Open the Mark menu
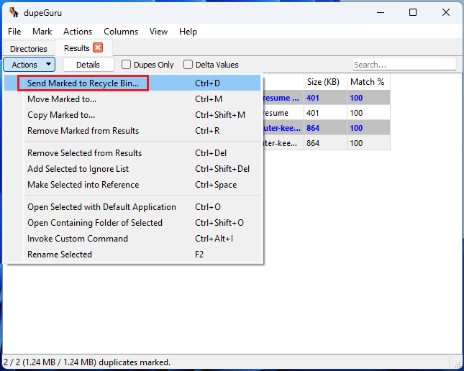Screen dimensions: 464x371 coord(42,32)
